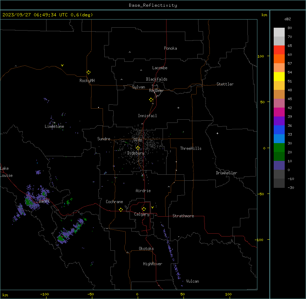This screenshot has height=299, width=306.
Task: Click the Ponoka city label
Action: point(170,48)
